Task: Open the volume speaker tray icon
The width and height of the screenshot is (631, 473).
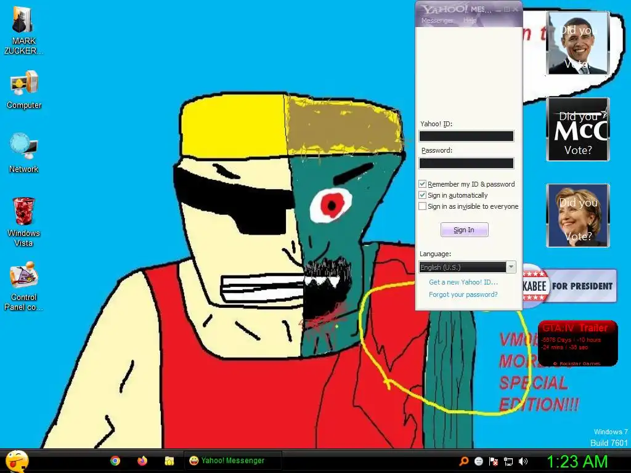Action: point(523,461)
